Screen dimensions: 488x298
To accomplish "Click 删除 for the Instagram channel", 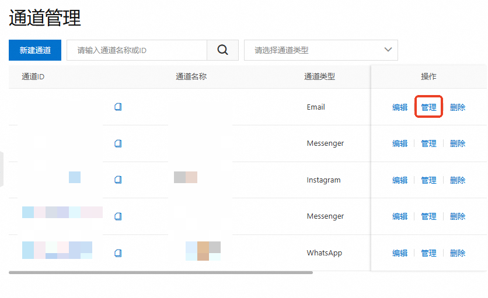I will [x=458, y=180].
